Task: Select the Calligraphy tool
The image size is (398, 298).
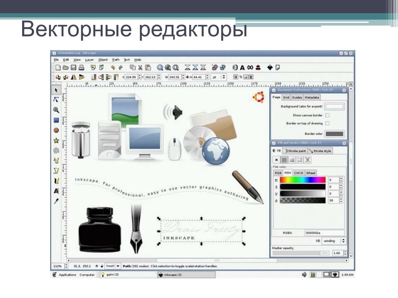Action: tap(56, 181)
